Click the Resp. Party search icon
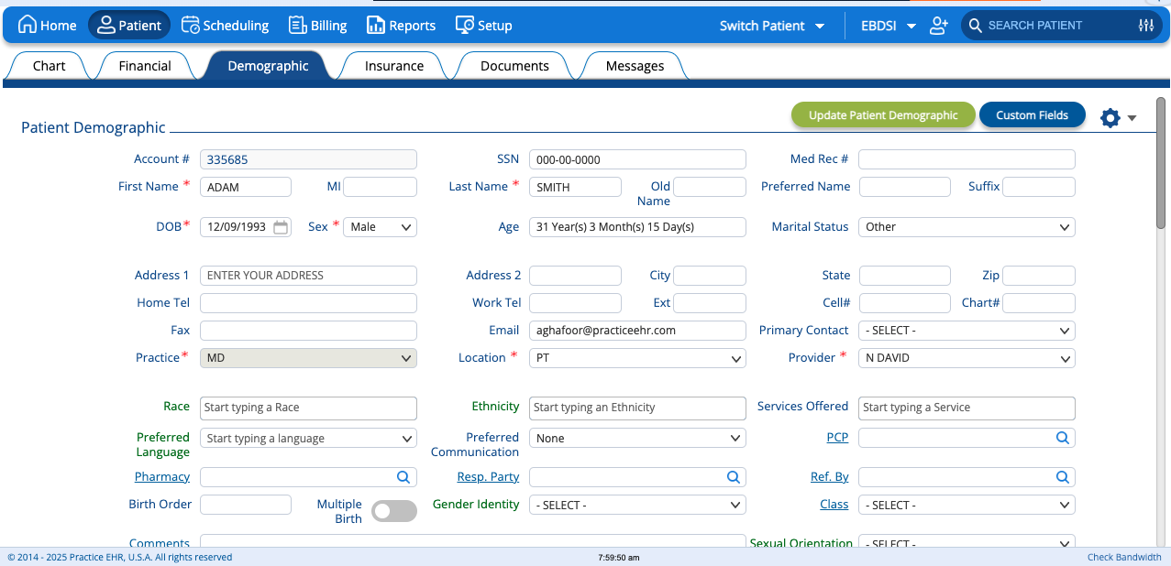The width and height of the screenshot is (1171, 566). tap(733, 477)
